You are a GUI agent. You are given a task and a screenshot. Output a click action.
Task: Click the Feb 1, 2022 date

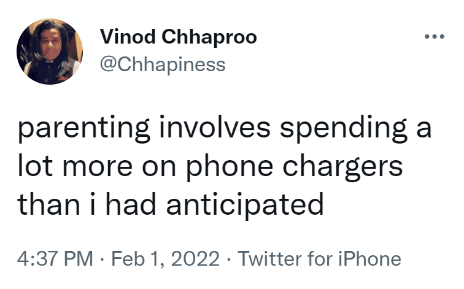click(x=166, y=258)
